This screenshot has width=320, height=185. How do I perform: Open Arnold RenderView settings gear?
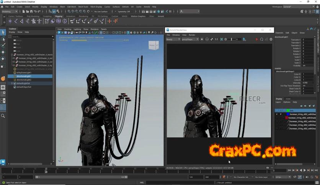pyautogui.click(x=271, y=39)
